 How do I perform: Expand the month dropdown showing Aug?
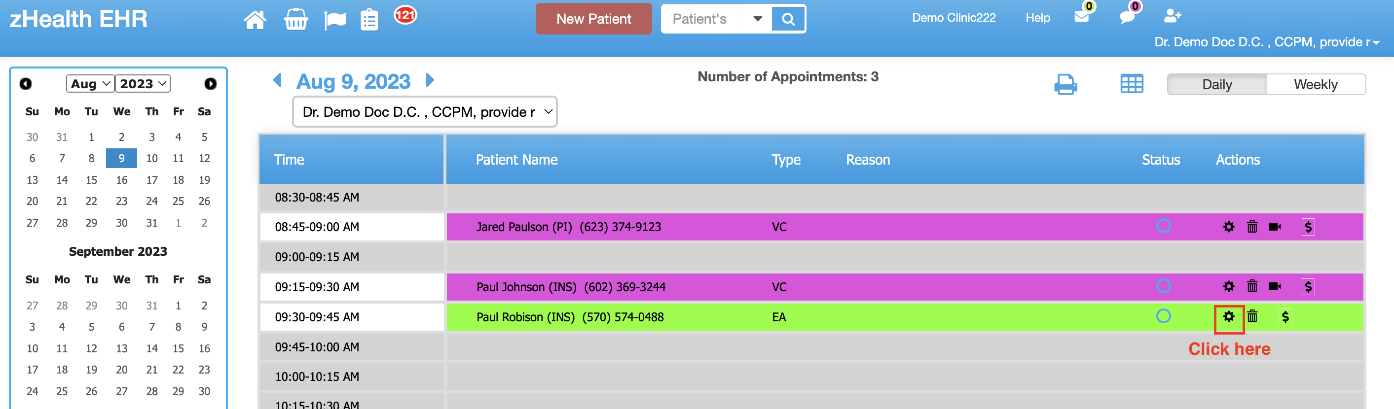click(90, 84)
